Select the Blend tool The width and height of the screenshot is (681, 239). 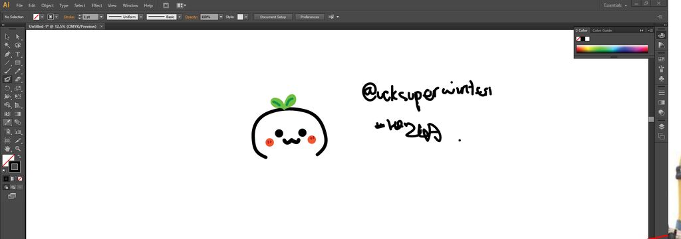point(18,122)
